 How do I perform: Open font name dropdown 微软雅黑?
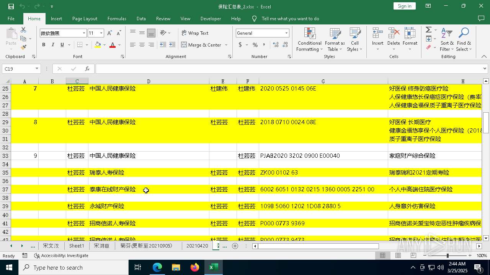[x=84, y=33]
